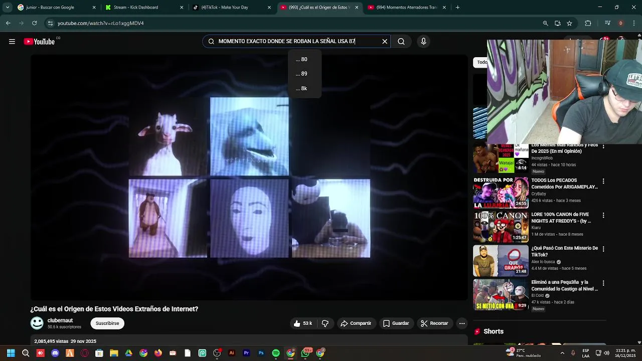View site information icon in address bar
The width and height of the screenshot is (642, 361).
[50, 23]
